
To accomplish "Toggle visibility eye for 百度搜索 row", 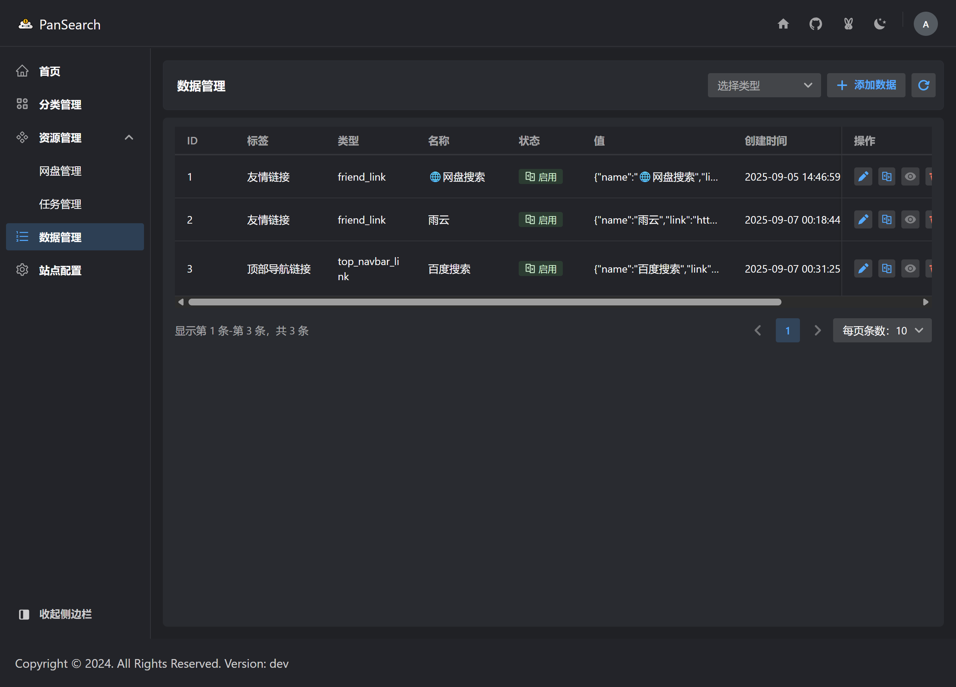I will tap(910, 268).
